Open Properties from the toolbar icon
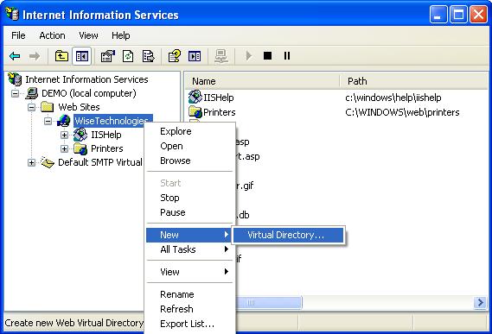Viewport: 492px width, 334px height. 107,56
